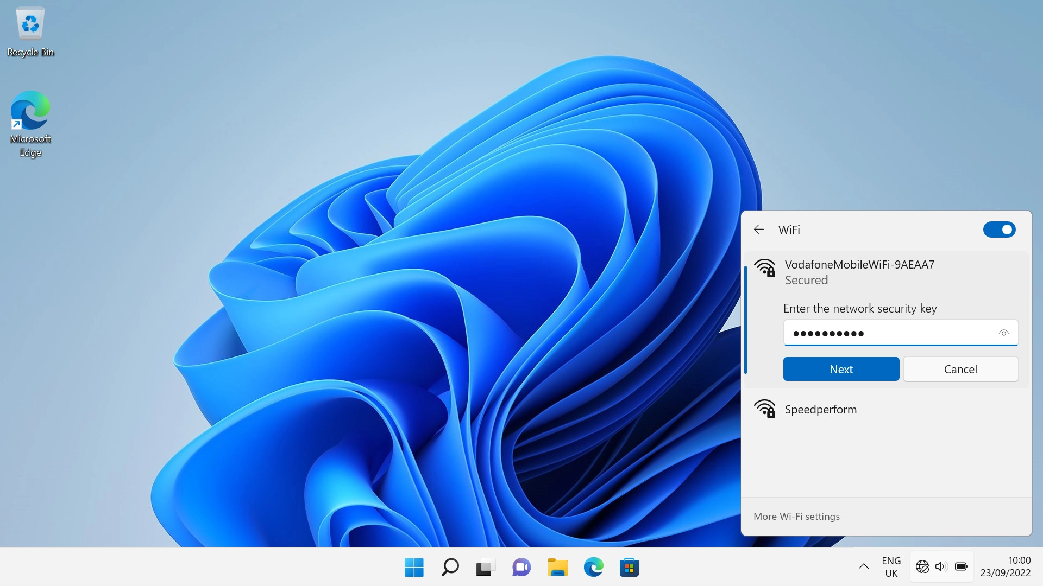Open More Wi-Fi settings link
Screen dimensions: 1043x586
pyautogui.click(x=796, y=517)
